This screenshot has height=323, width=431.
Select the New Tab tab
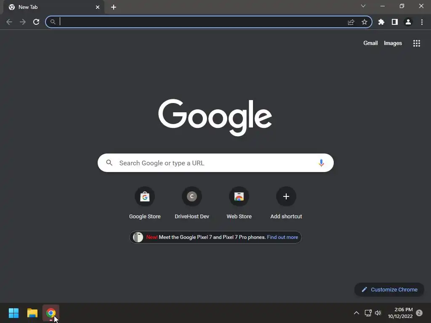tap(54, 7)
